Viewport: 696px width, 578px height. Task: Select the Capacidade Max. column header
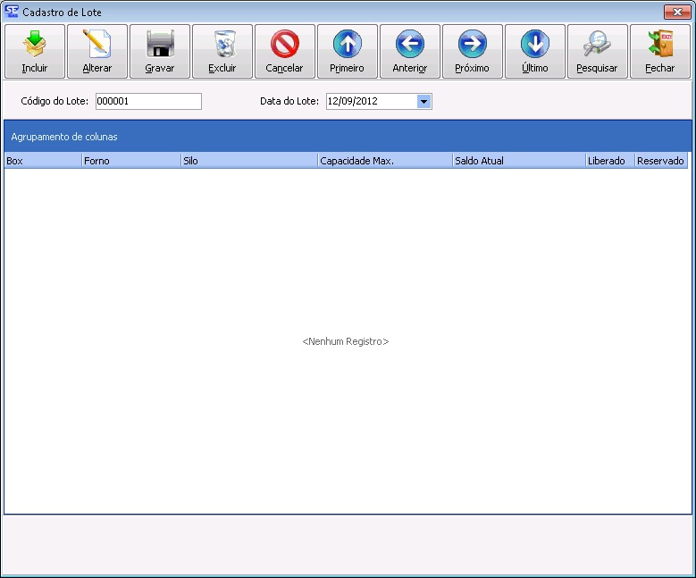pos(384,161)
